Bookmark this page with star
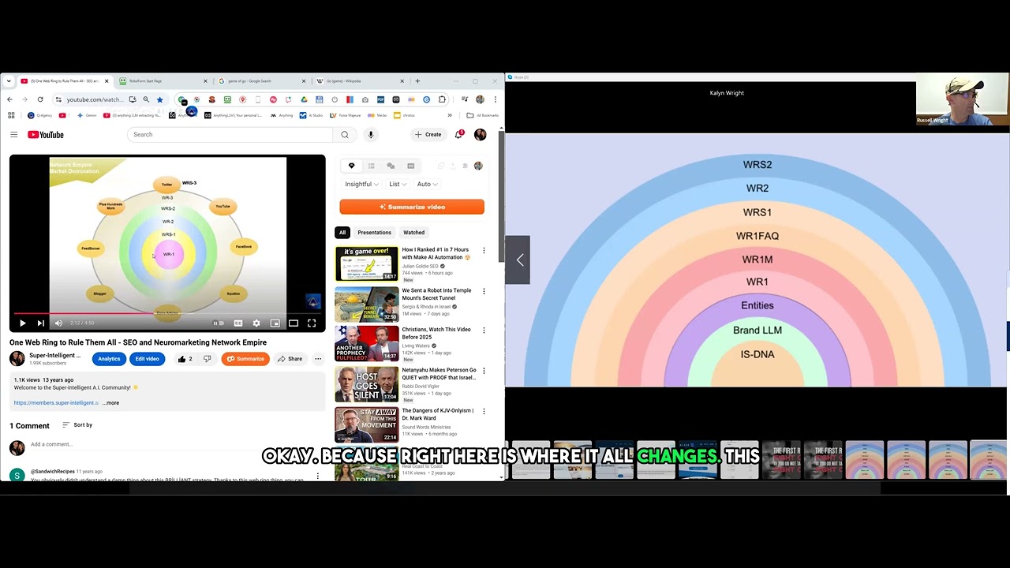Screen dimensions: 1010x568 click(159, 99)
